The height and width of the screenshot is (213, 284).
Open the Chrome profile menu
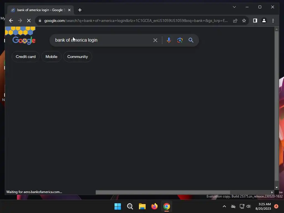(x=264, y=21)
